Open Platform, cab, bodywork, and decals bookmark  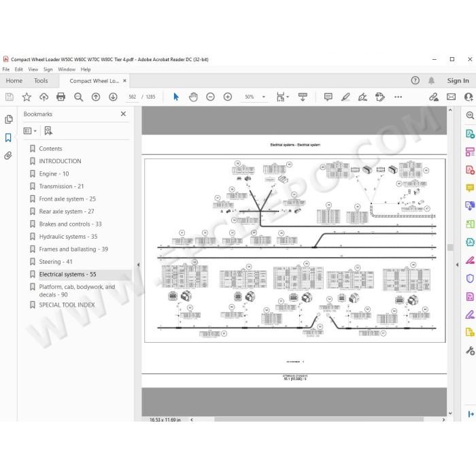(77, 291)
